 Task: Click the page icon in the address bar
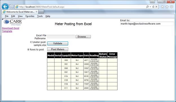click(17, 7)
